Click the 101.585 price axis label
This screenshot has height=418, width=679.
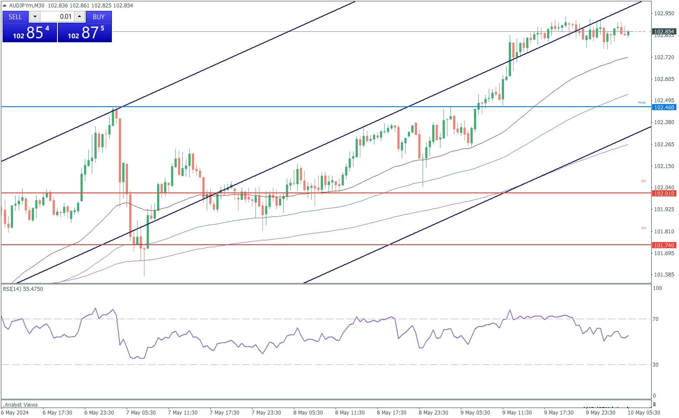tap(664, 274)
